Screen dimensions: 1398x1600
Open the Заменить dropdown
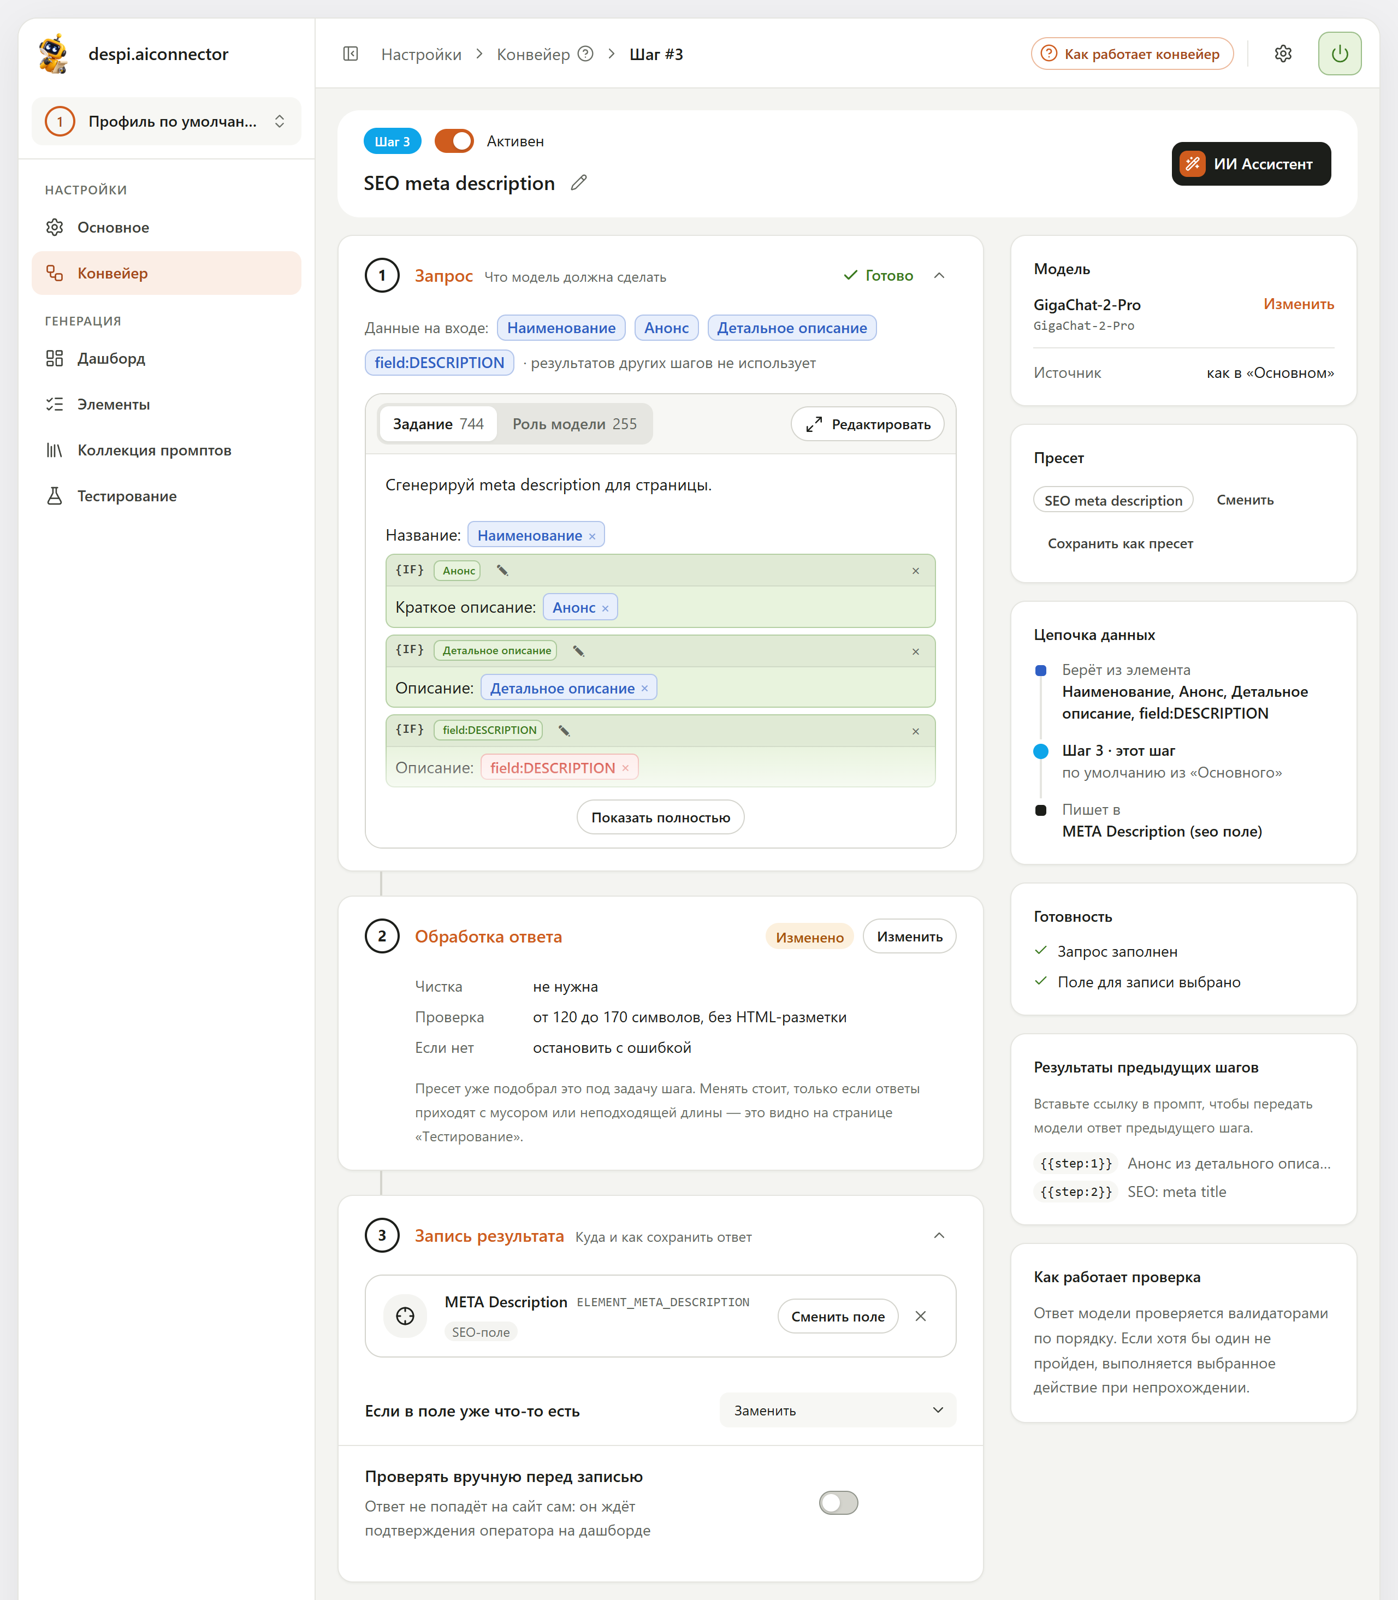pos(838,1411)
